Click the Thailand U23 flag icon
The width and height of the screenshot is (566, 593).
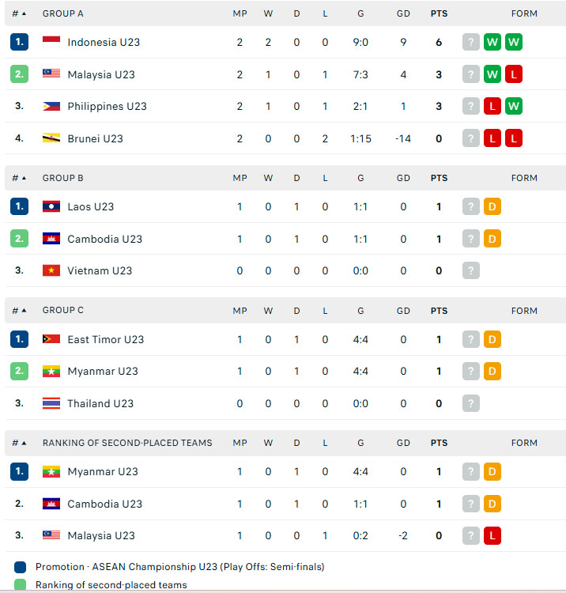(51, 403)
